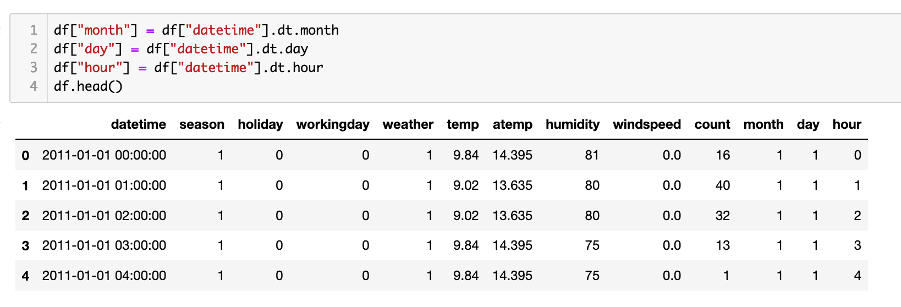The height and width of the screenshot is (307, 901).
Task: Click the humidity column header
Action: tap(572, 124)
